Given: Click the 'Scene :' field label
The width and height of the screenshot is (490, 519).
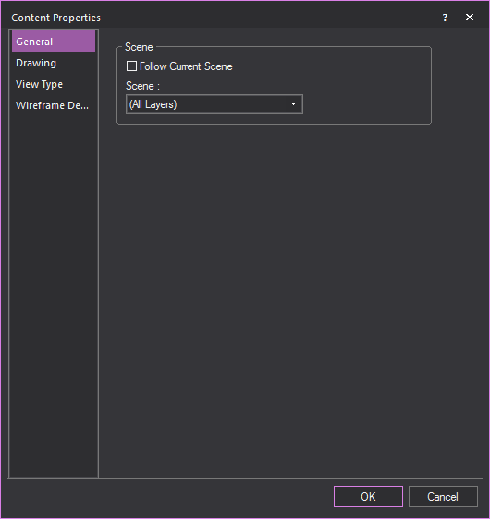Looking at the screenshot, I should coord(142,86).
